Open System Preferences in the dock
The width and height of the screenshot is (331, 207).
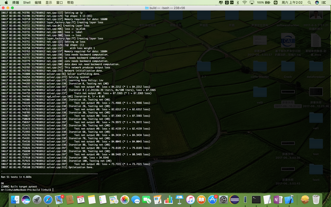(x=224, y=200)
